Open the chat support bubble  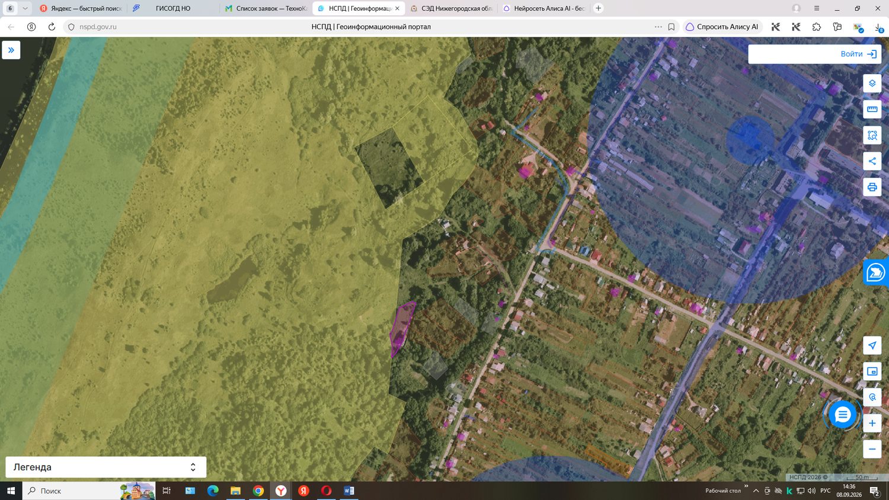pyautogui.click(x=842, y=415)
